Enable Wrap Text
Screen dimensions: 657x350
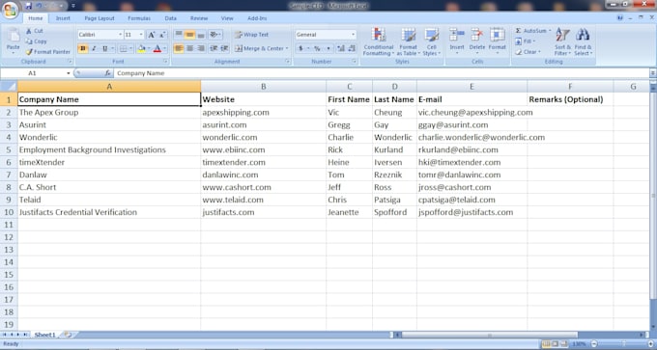pos(251,35)
